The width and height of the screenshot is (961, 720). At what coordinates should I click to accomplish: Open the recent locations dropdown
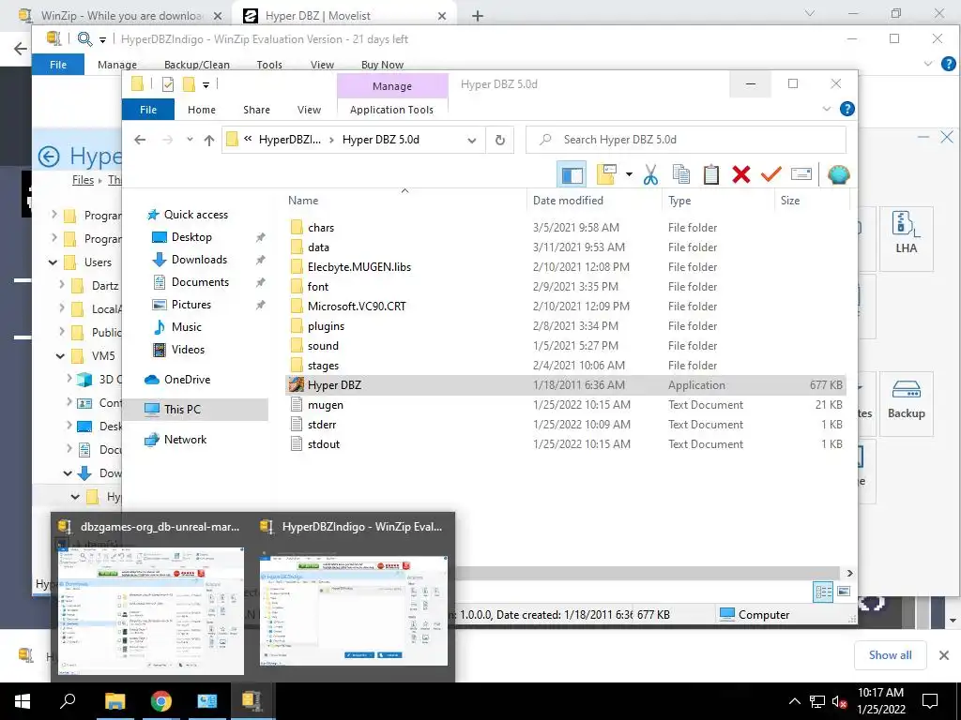[x=190, y=140]
